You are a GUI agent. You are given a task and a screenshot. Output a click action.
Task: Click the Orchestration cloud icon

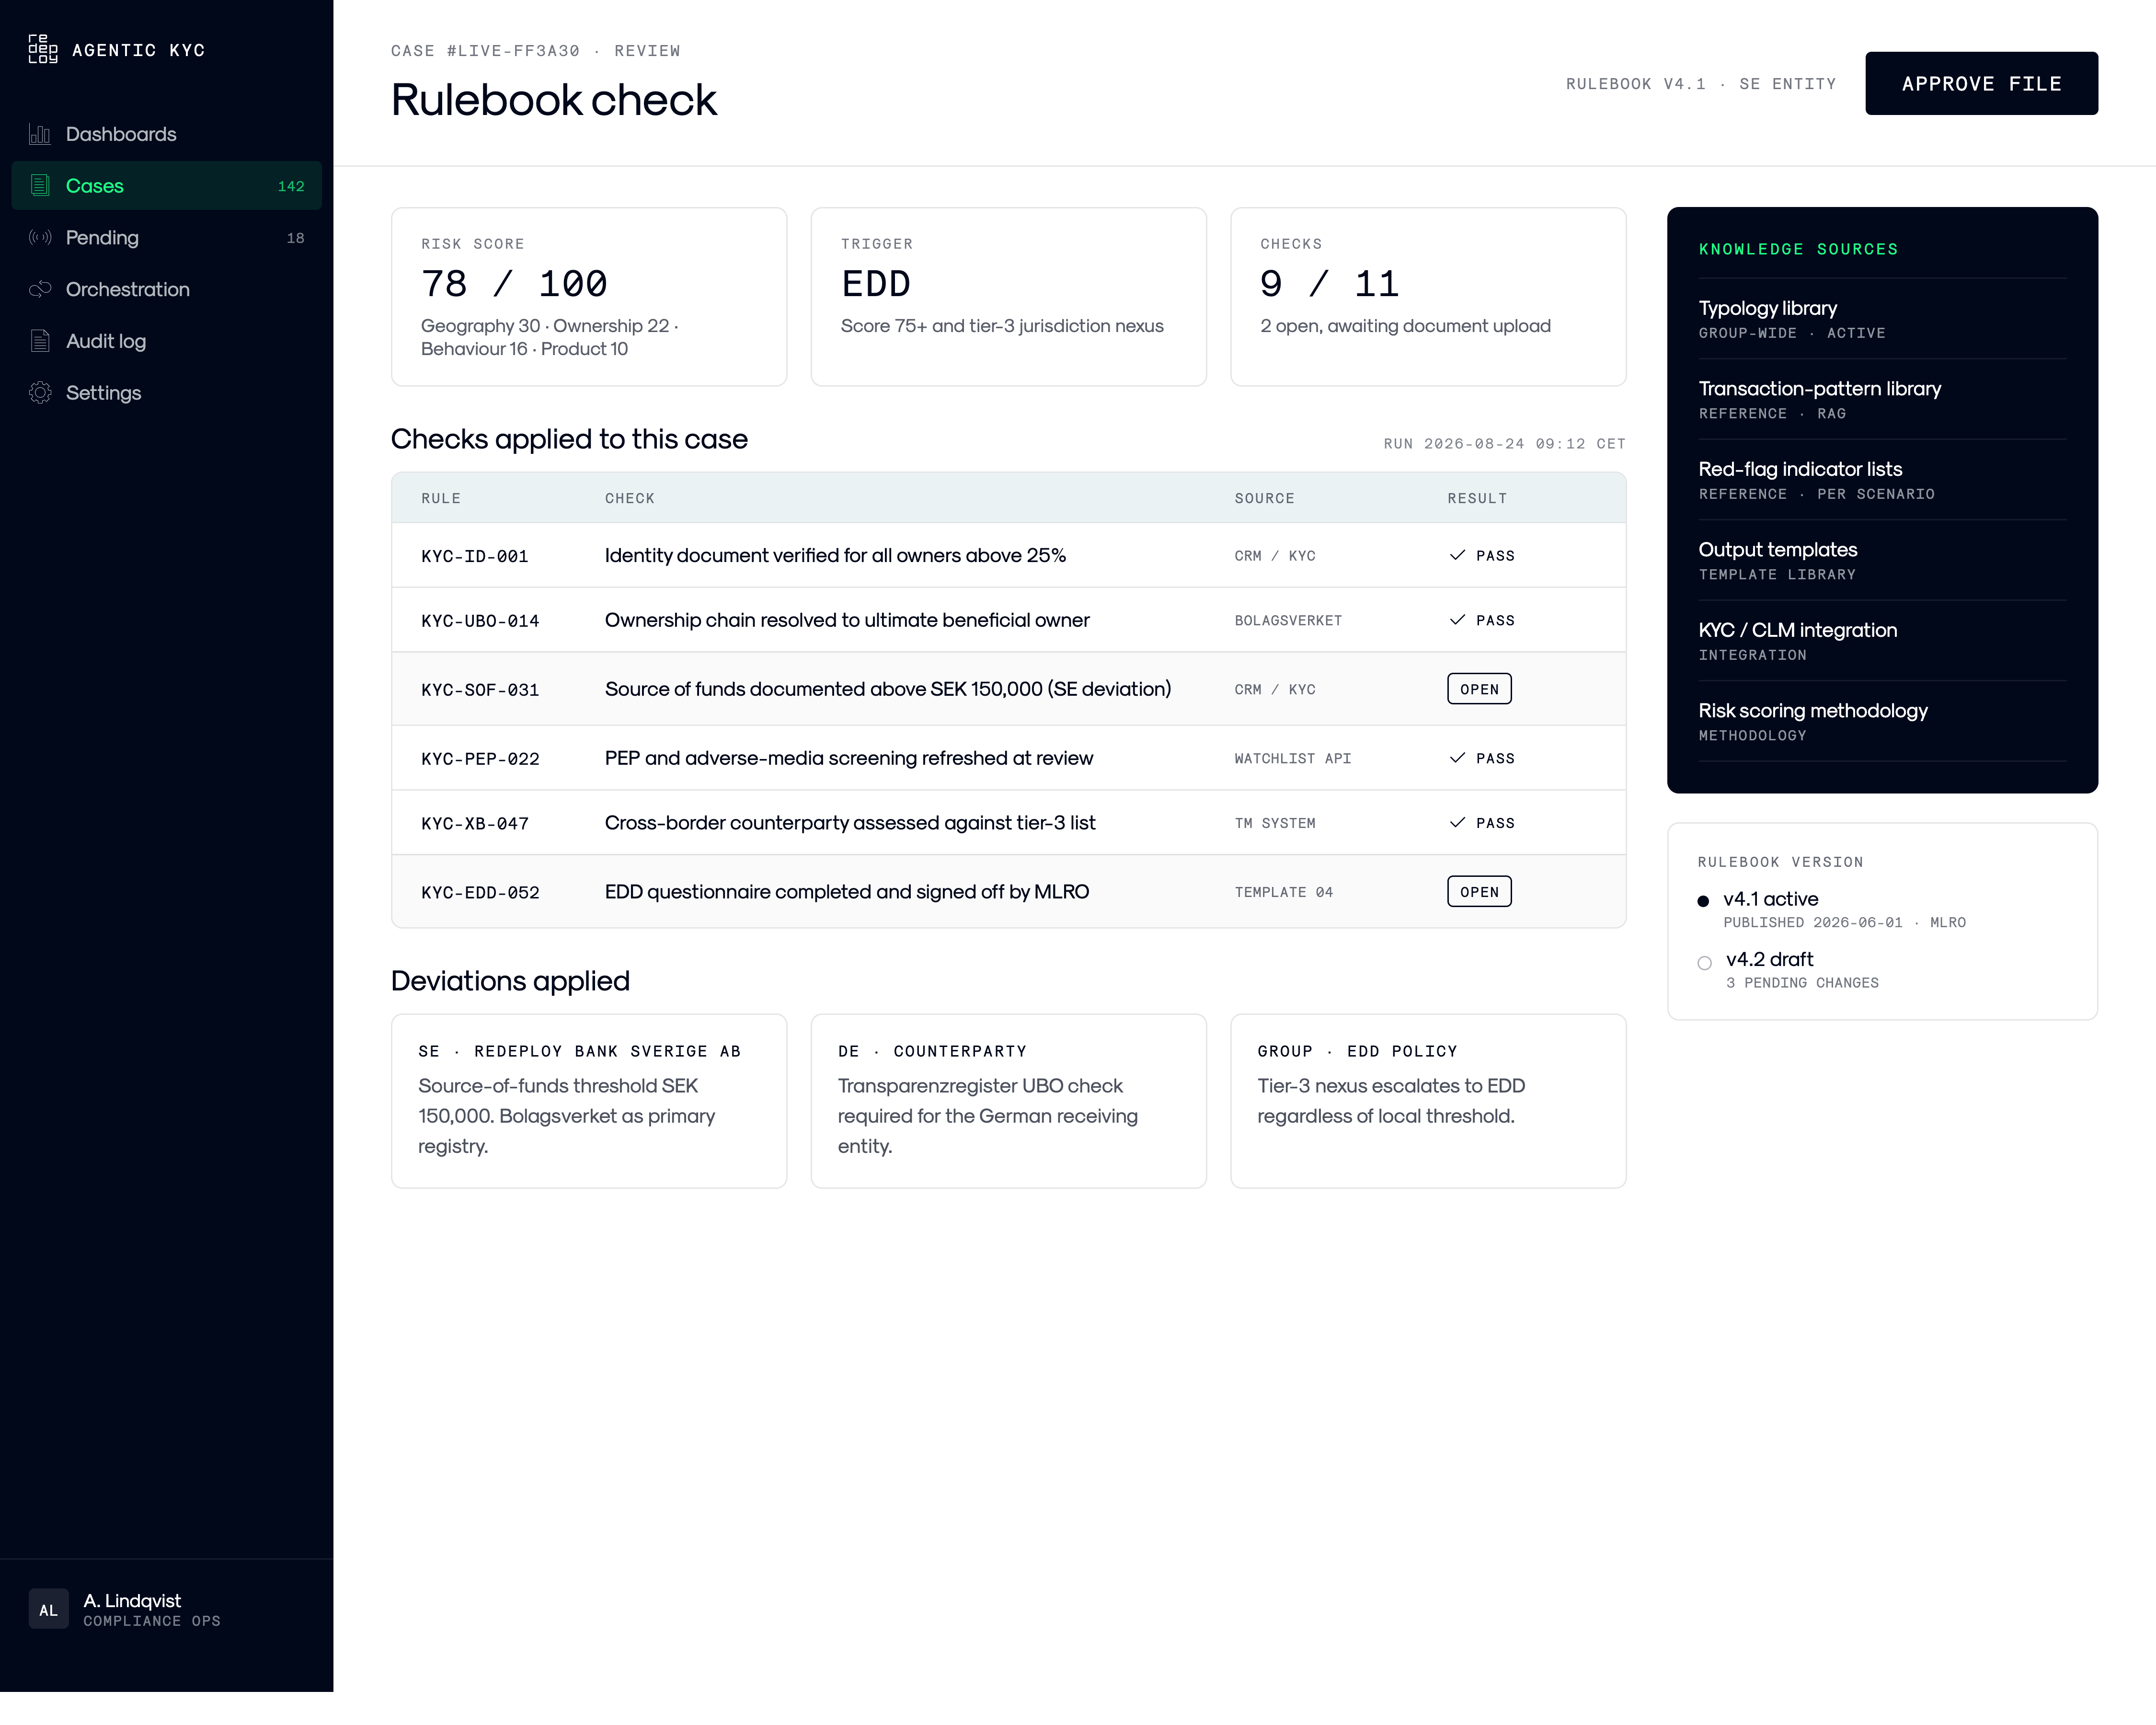coord(40,290)
